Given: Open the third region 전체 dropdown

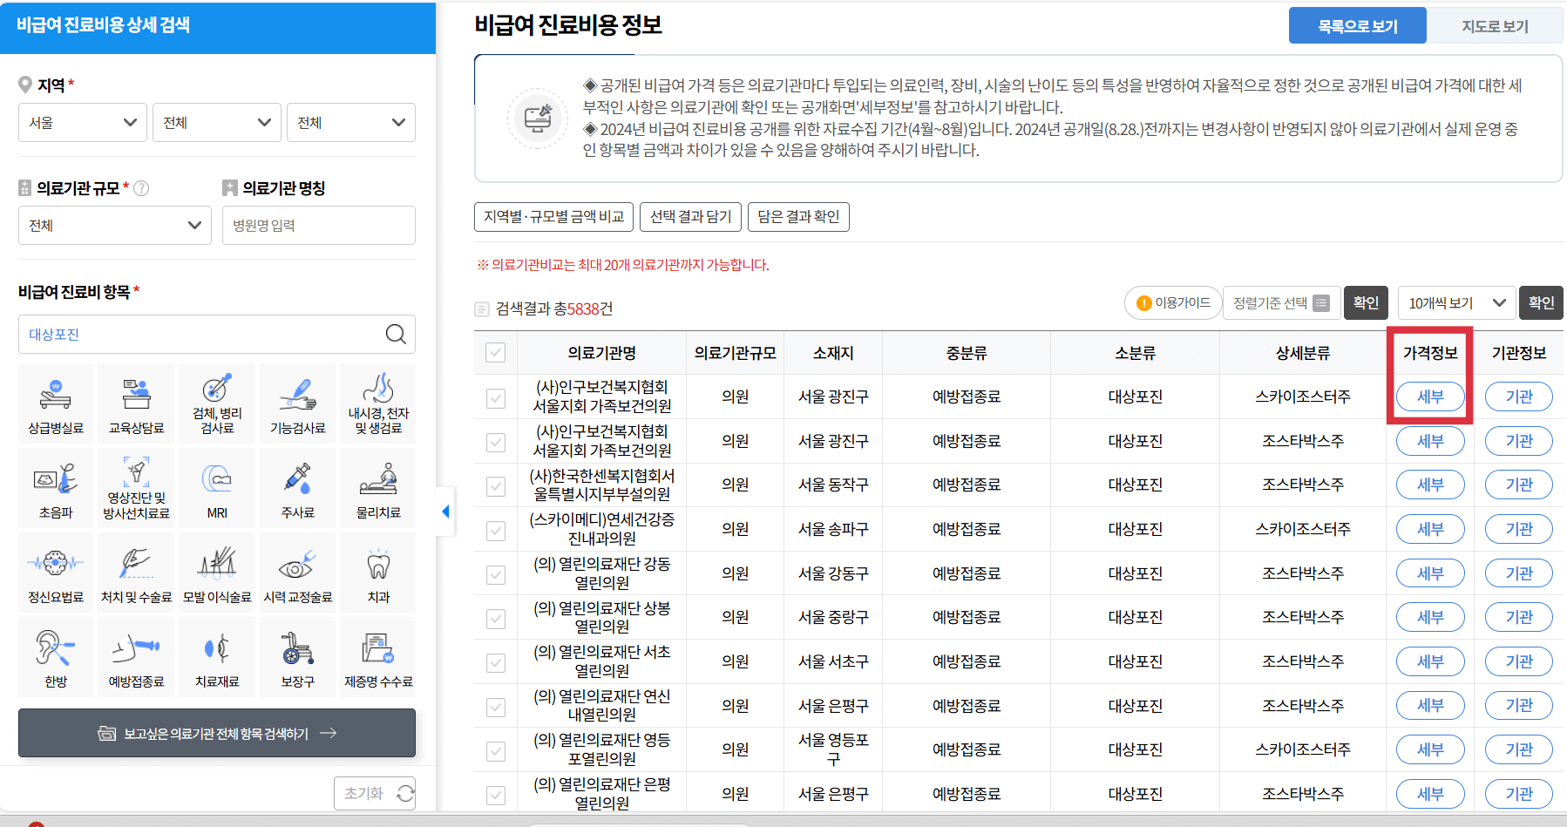Looking at the screenshot, I should [351, 122].
